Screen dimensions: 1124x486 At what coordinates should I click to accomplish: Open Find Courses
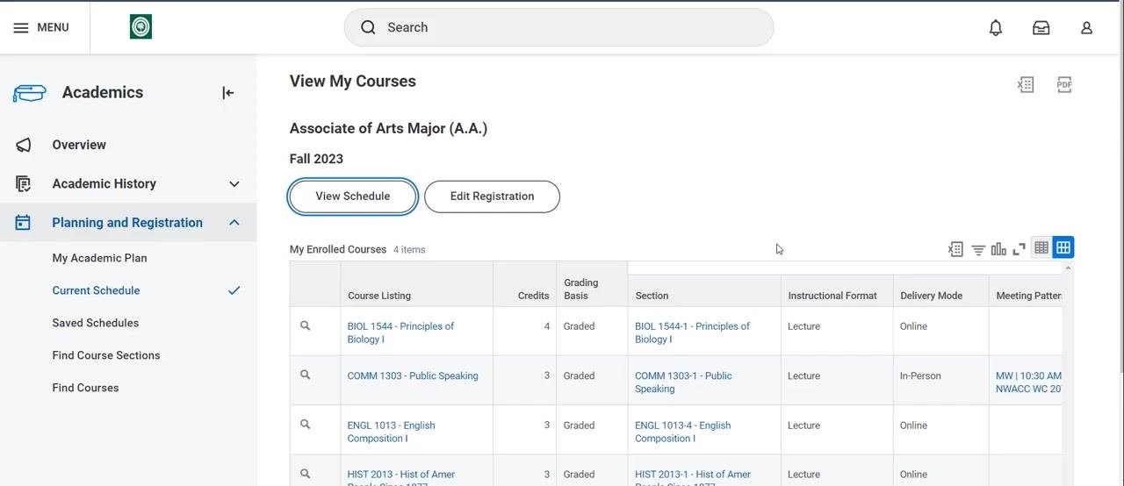point(86,388)
